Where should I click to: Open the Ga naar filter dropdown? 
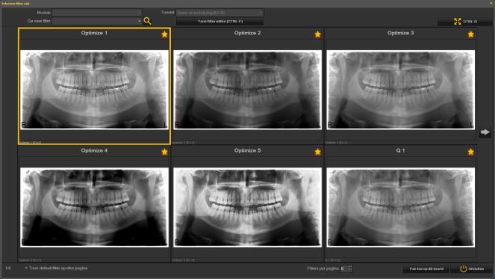pos(96,21)
